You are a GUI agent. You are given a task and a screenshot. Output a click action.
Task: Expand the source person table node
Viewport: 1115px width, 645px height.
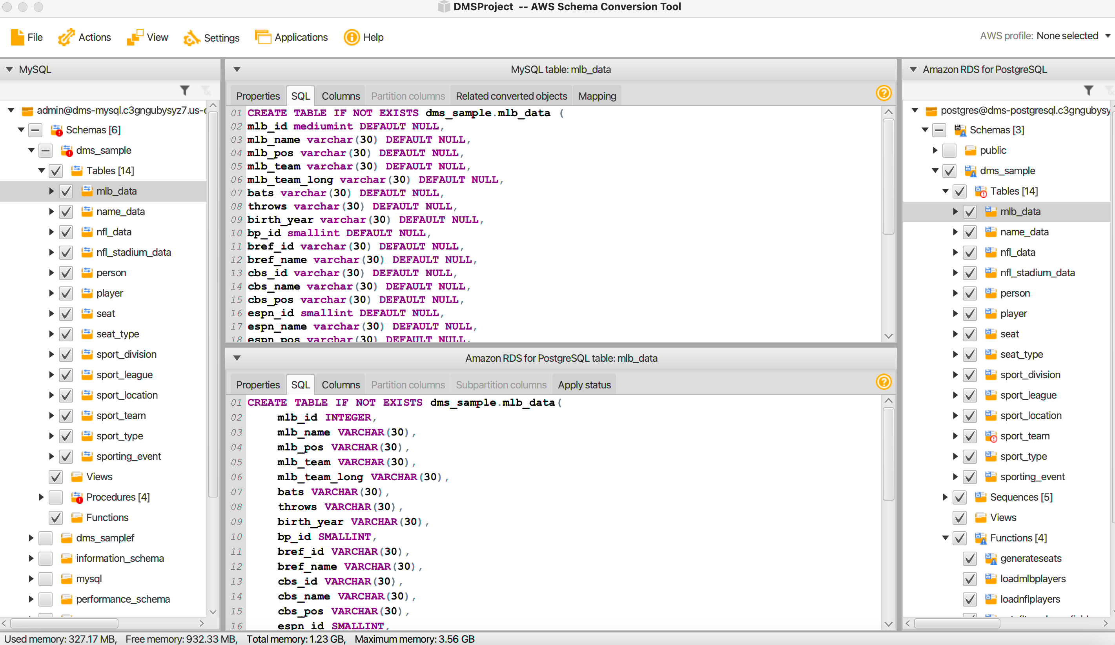(x=51, y=273)
